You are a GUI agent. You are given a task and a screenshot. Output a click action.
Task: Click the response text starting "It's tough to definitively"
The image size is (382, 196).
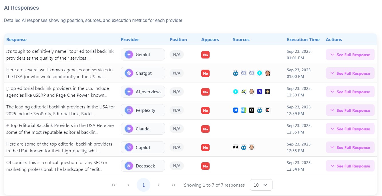60,54
